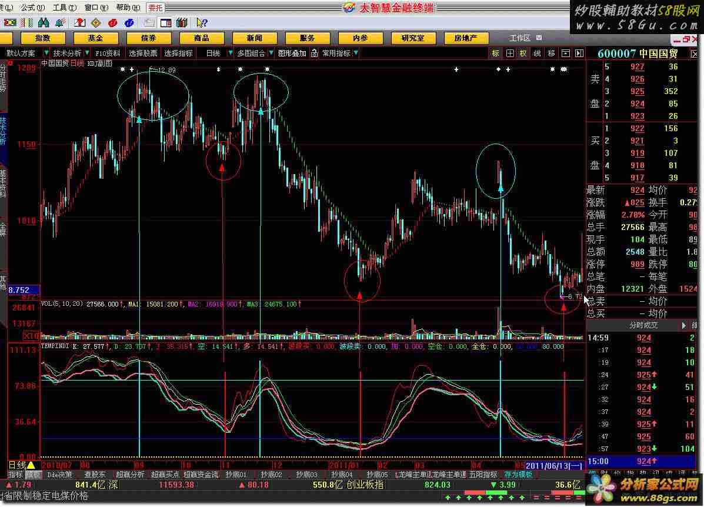The width and height of the screenshot is (704, 507).
Task: Open the 工具 menu
Action: tap(65, 8)
